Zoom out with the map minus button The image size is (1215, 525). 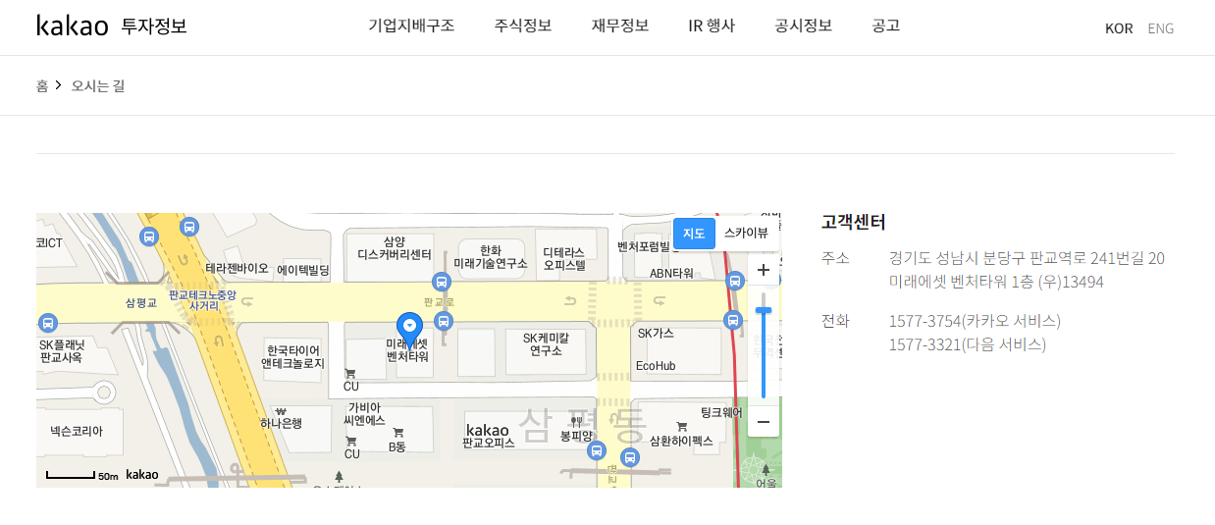click(764, 421)
